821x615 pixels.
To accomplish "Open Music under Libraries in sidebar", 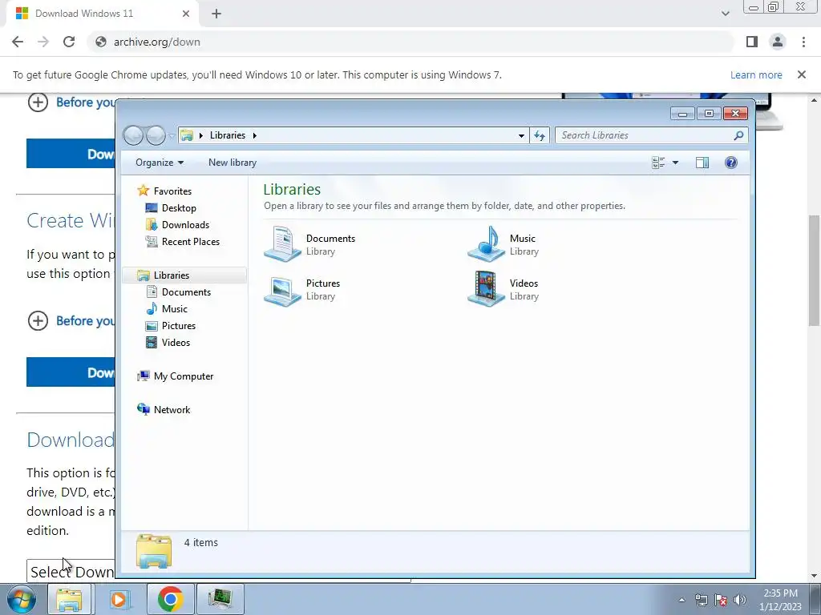I will pyautogui.click(x=174, y=309).
